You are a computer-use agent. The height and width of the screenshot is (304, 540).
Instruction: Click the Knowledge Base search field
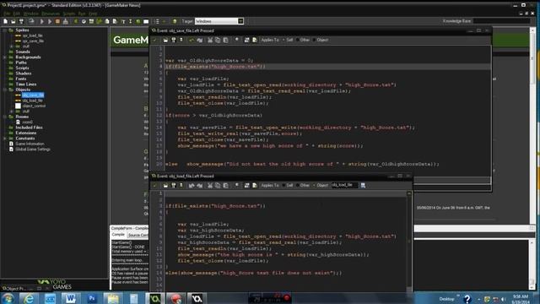502,21
